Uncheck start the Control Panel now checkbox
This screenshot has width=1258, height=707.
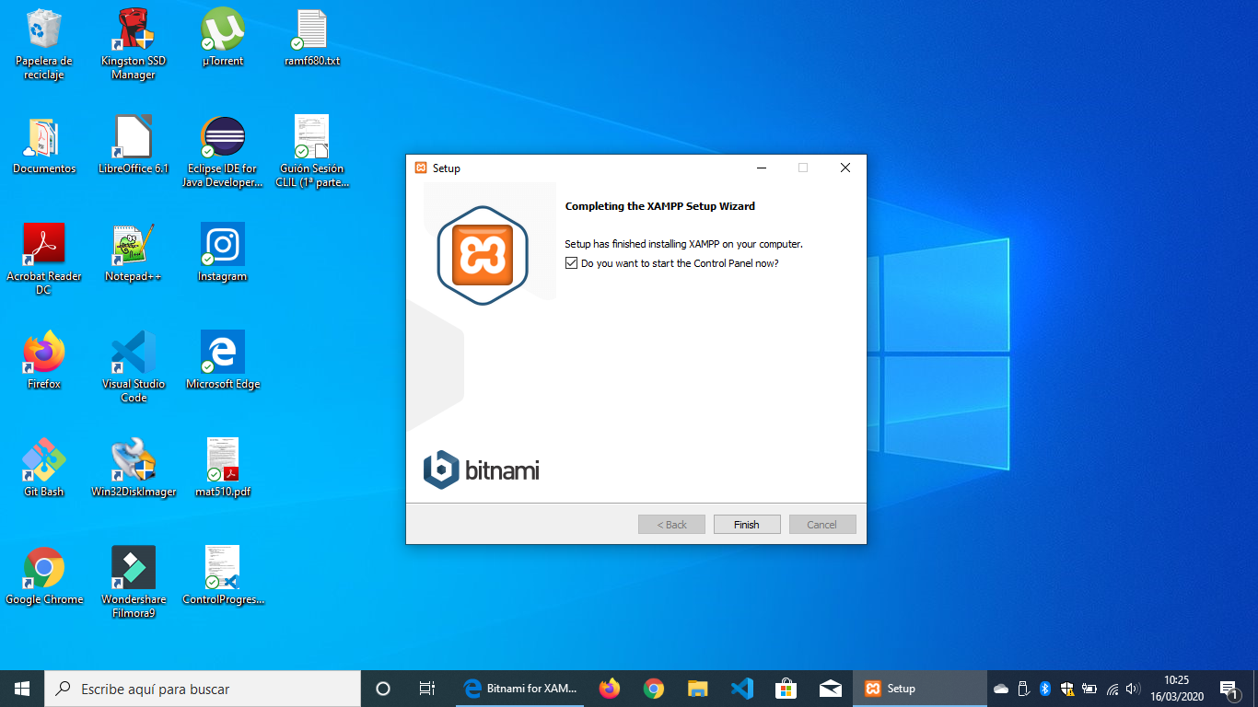572,263
